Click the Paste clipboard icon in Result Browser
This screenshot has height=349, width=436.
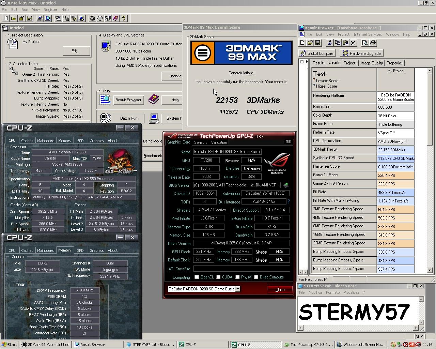click(x=345, y=43)
